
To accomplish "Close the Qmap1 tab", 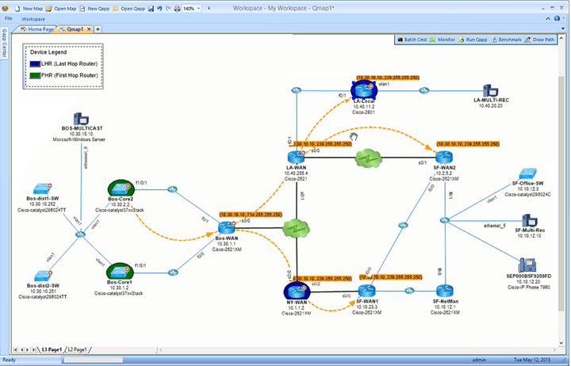I will pos(89,29).
